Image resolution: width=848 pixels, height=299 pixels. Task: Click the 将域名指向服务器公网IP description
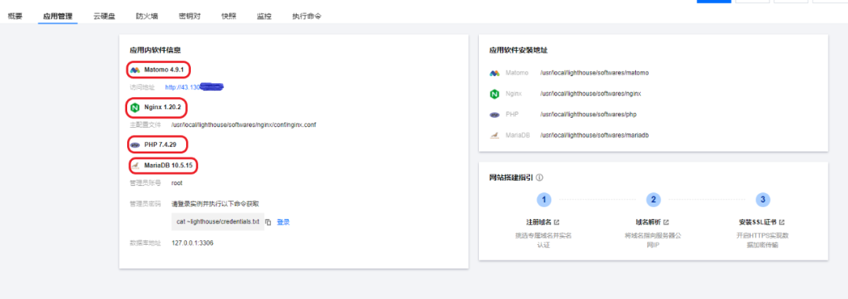tap(653, 241)
